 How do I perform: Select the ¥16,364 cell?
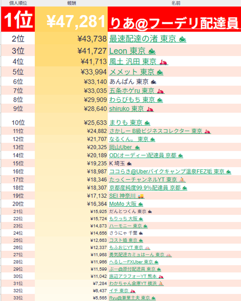pyautogui.click(x=71, y=204)
